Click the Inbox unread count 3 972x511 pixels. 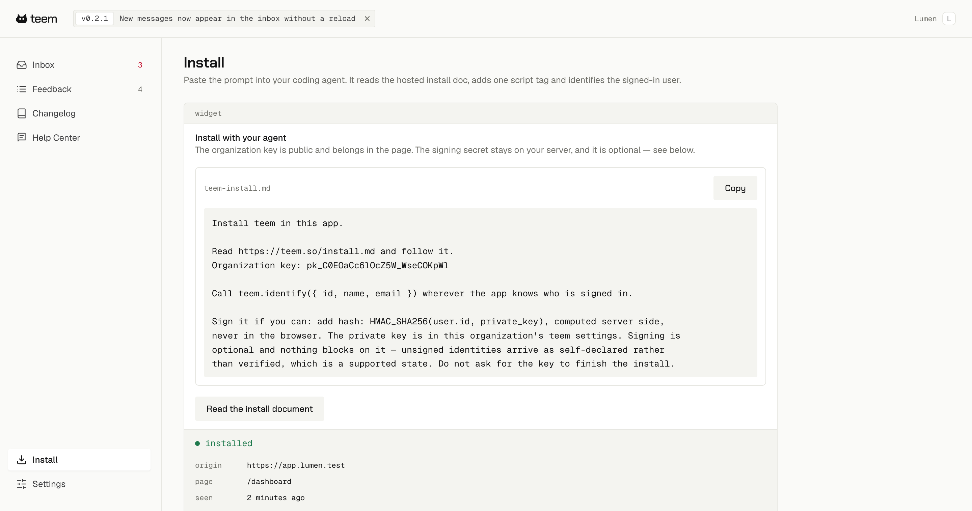click(x=140, y=65)
